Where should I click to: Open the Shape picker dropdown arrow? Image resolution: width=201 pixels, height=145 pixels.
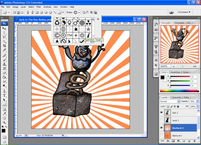pyautogui.click(x=79, y=12)
